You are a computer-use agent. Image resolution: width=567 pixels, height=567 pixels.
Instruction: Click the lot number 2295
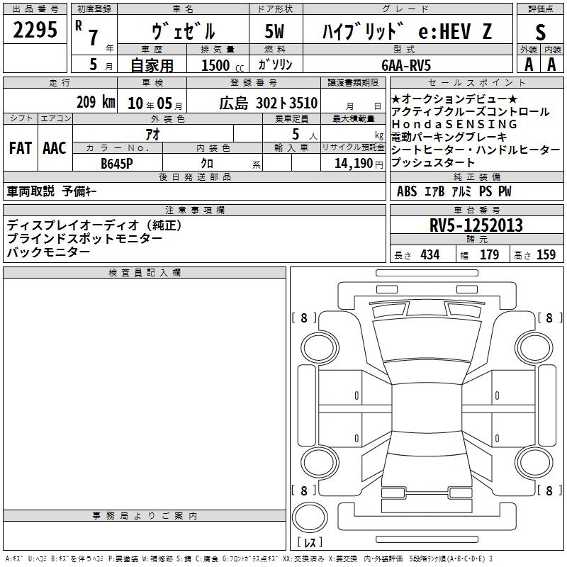click(35, 30)
